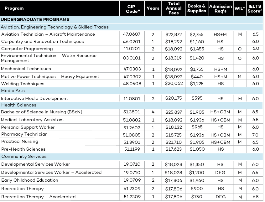Select the Admission Req's column header

(221, 8)
